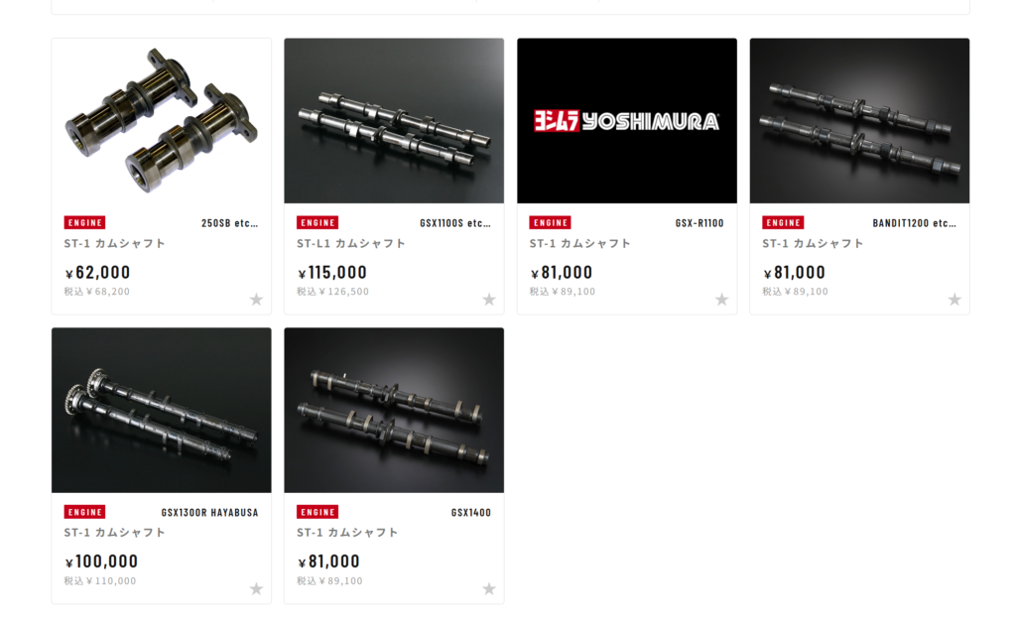
Task: Click BANDIT1200 etc... model label
Action: pyautogui.click(x=914, y=223)
